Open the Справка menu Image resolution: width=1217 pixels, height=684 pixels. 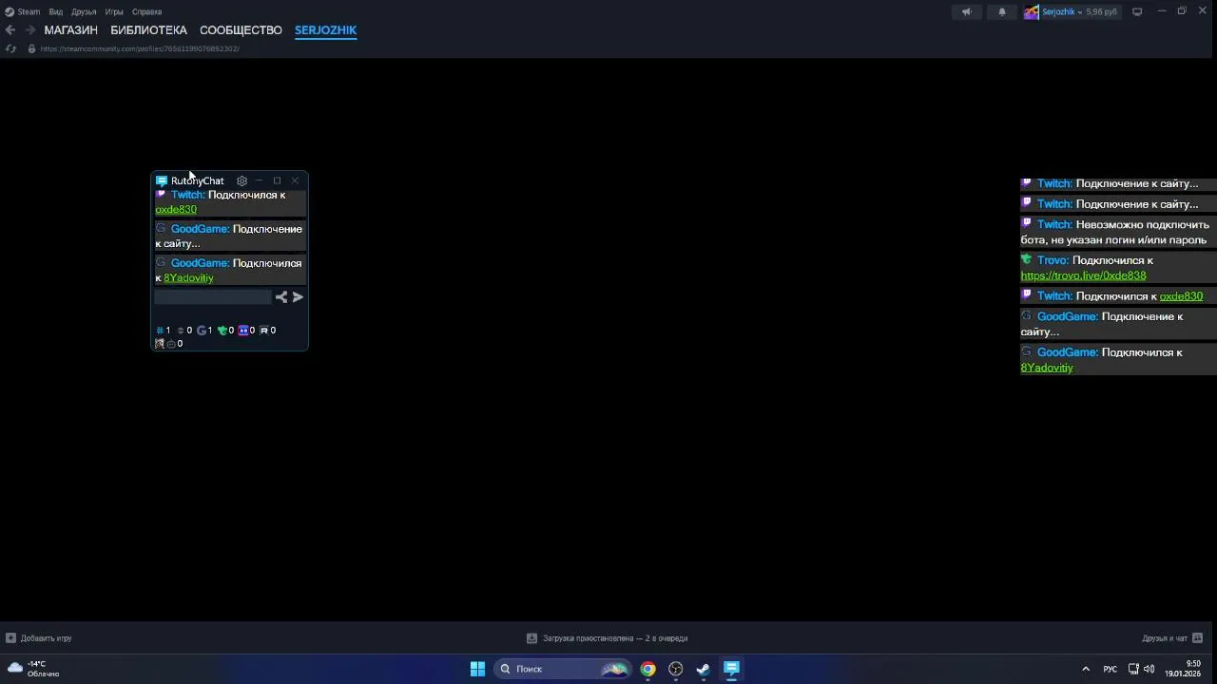146,12
